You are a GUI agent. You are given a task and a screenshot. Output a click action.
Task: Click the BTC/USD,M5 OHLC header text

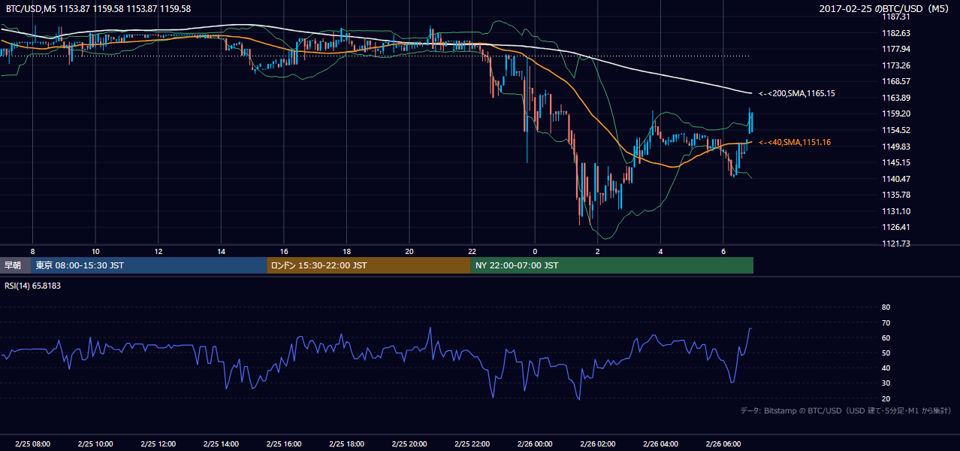click(x=98, y=8)
